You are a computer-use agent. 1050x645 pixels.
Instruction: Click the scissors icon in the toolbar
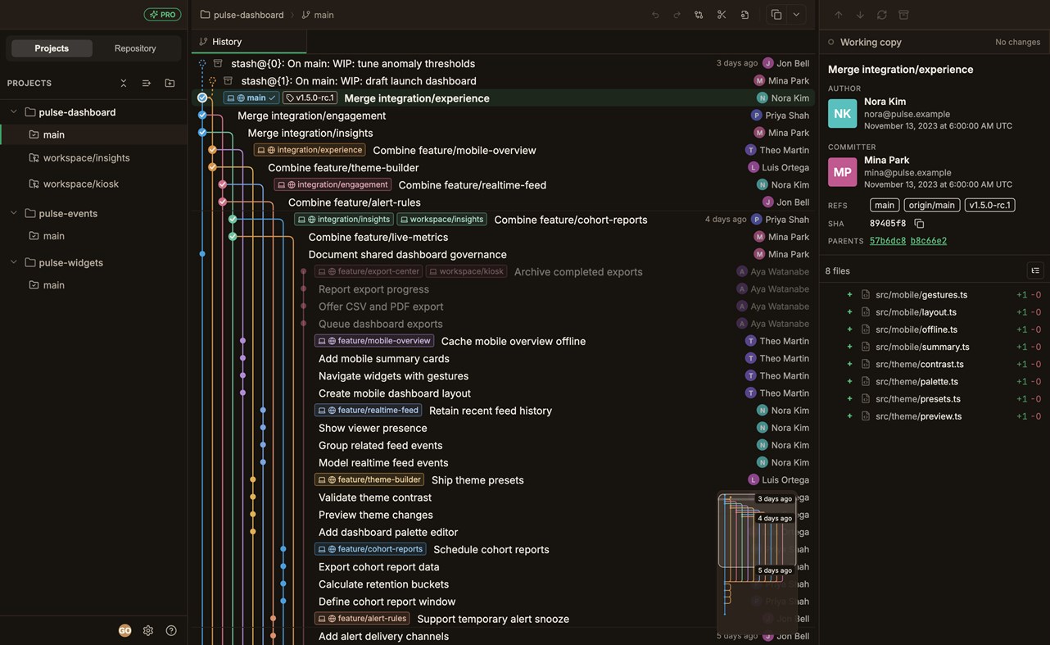[x=722, y=15]
